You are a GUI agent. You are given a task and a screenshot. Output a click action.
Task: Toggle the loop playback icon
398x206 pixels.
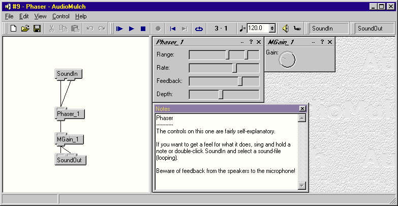199,28
